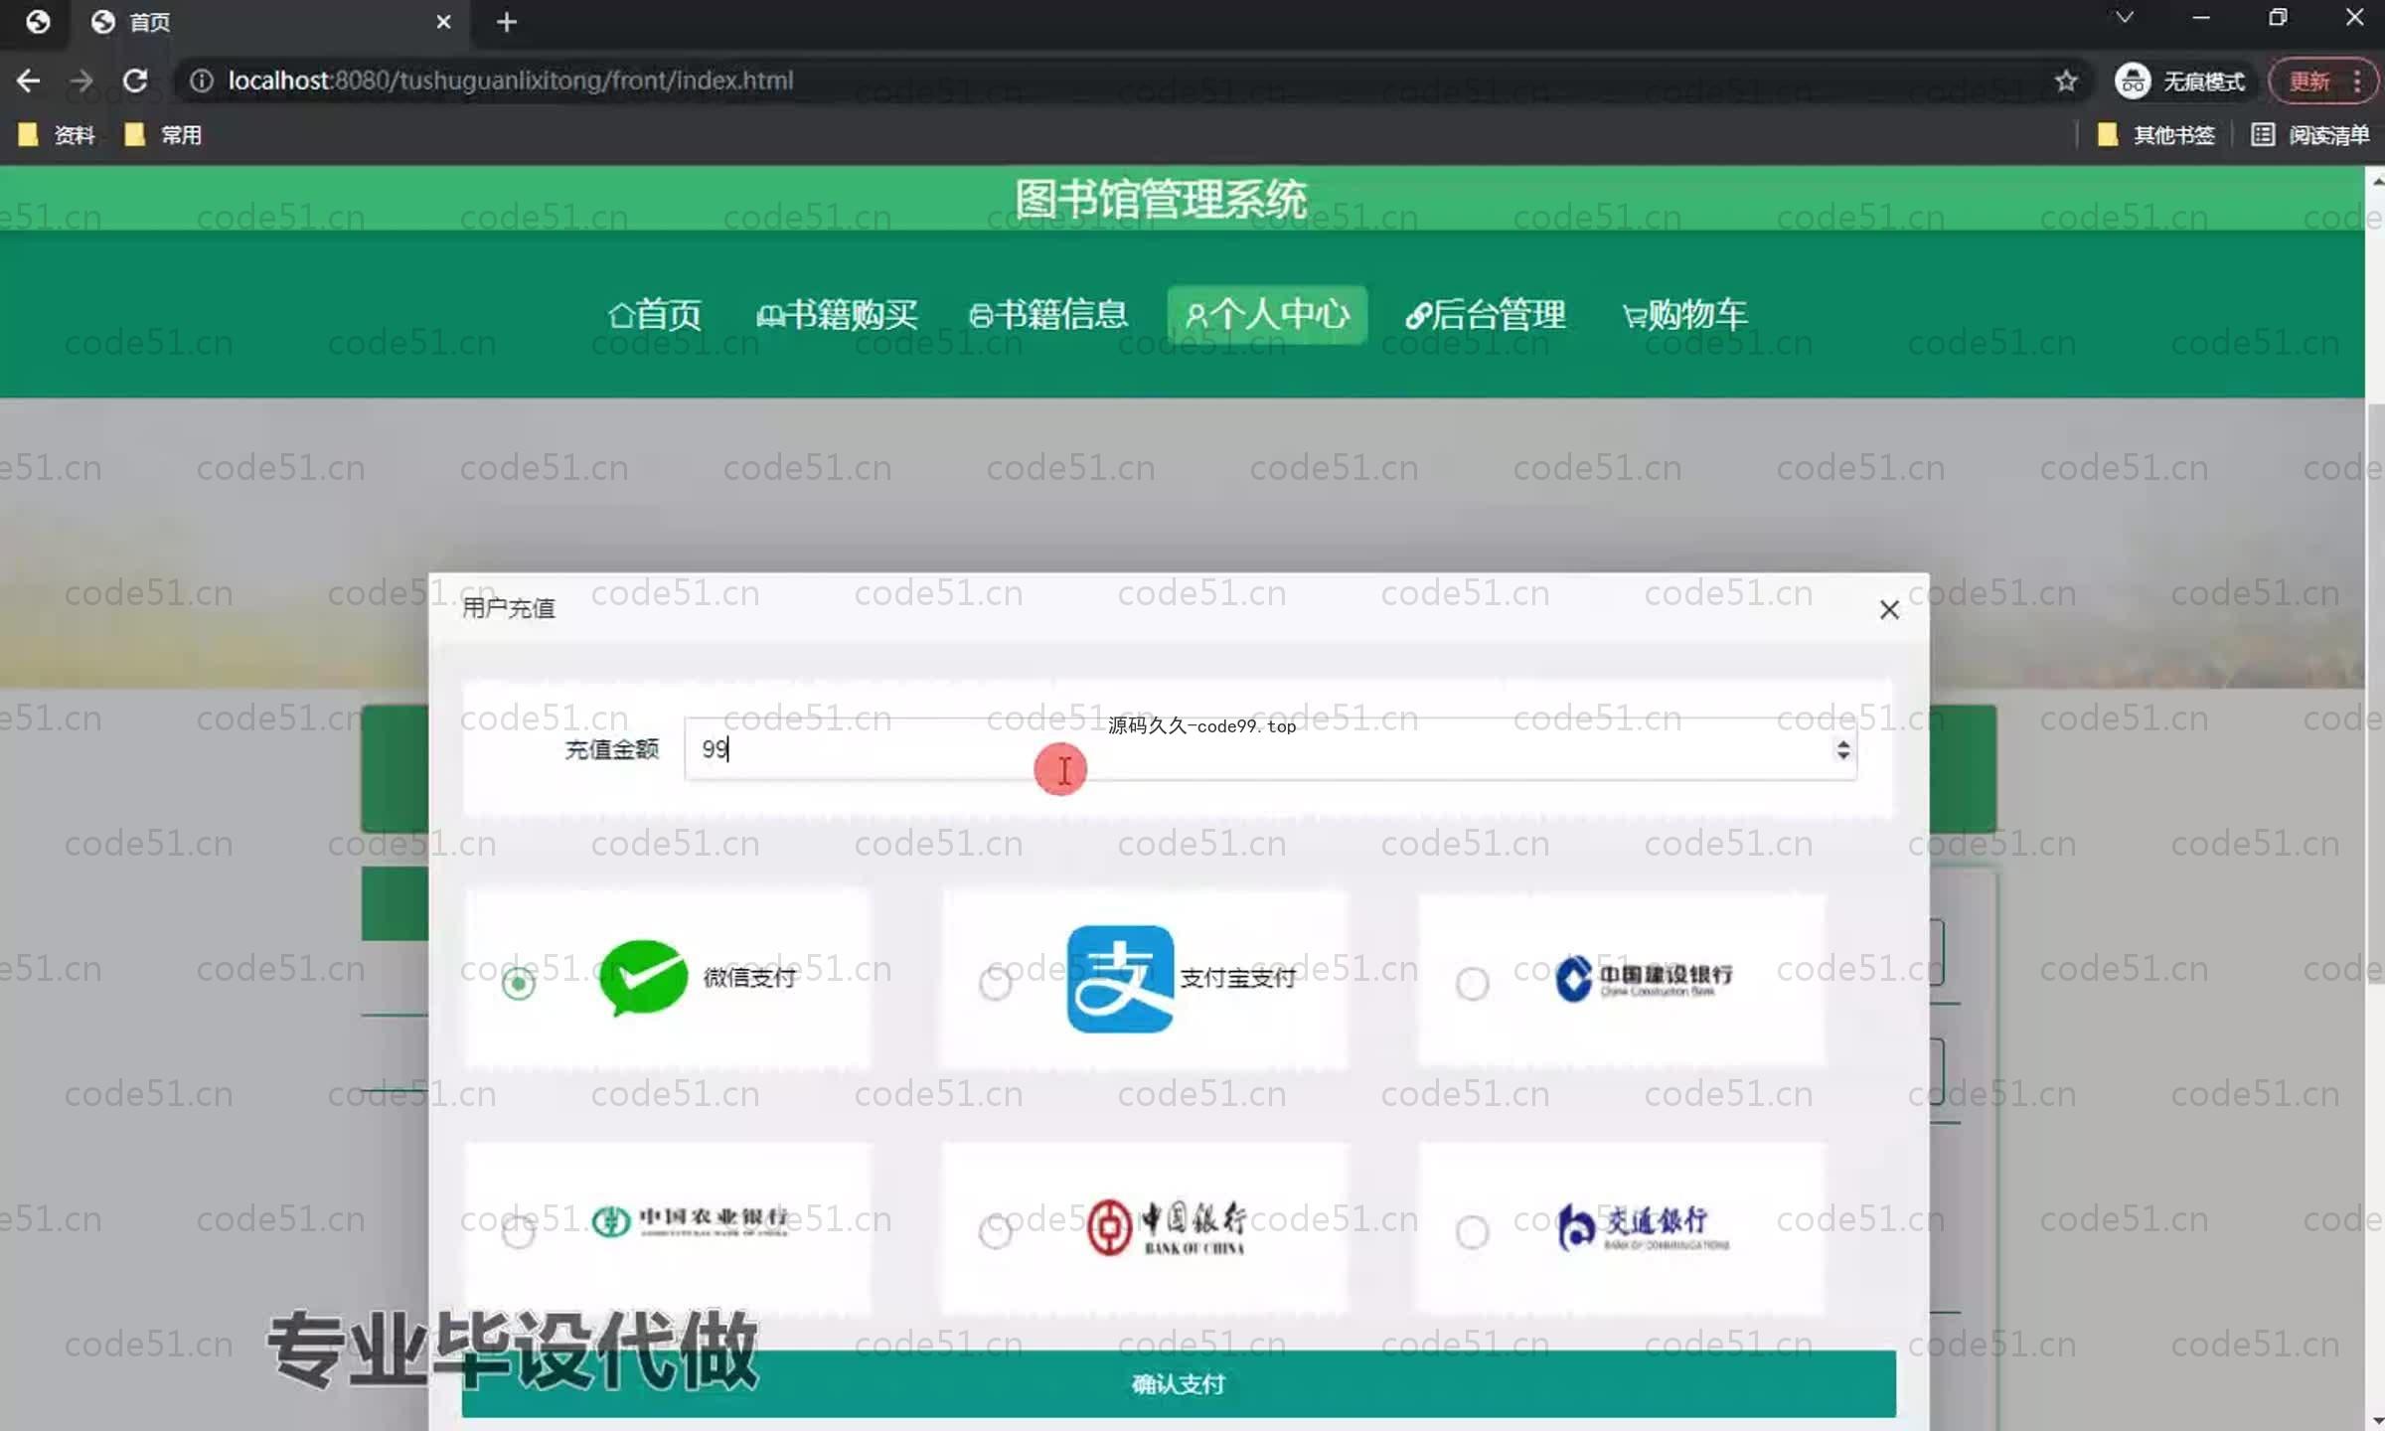Viewport: 2385px width, 1431px height.
Task: Click the address bar URL
Action: pos(510,80)
